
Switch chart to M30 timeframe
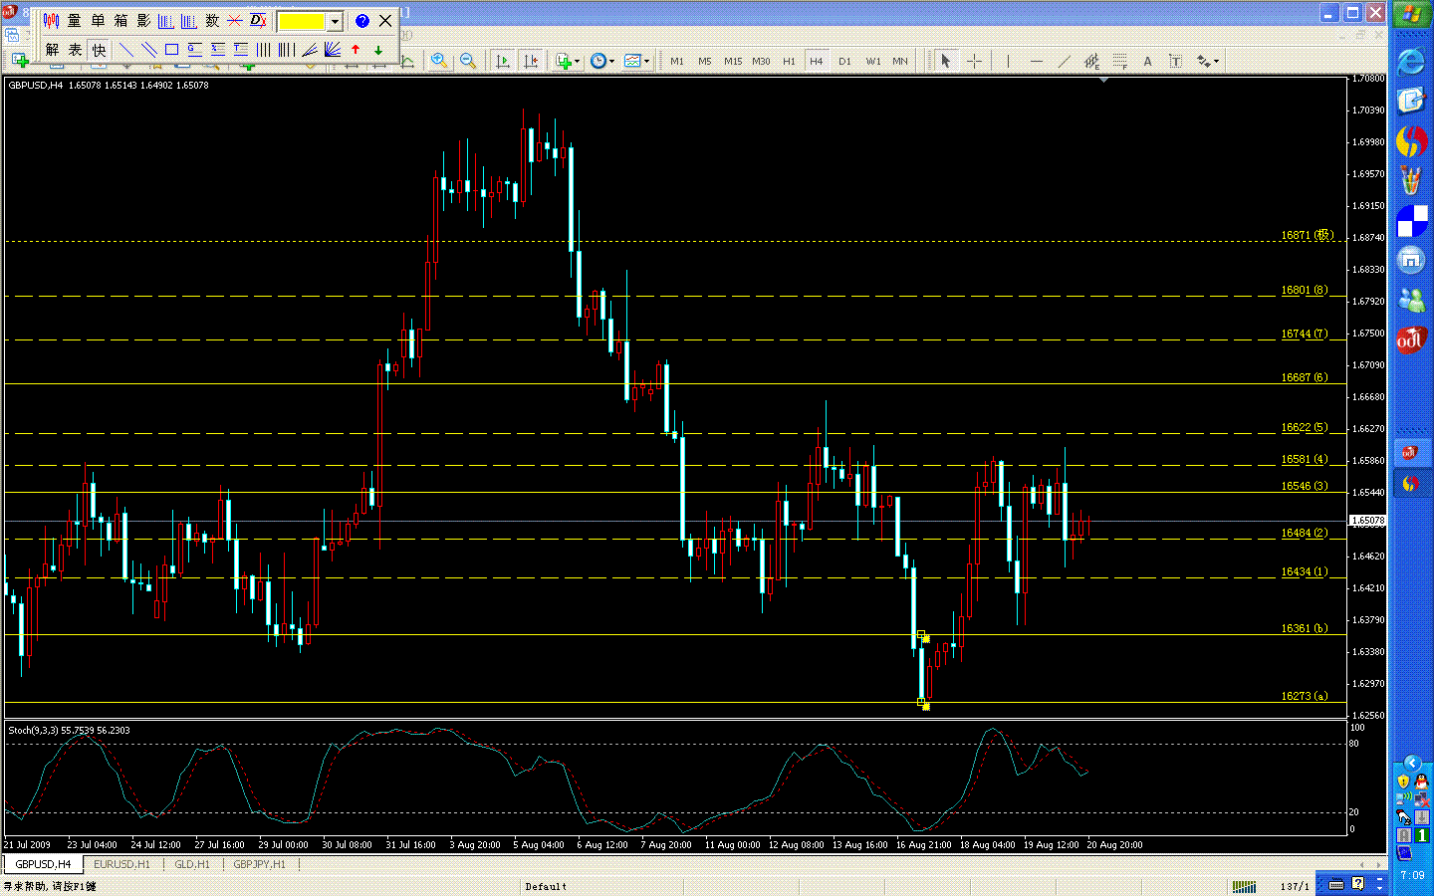point(761,61)
